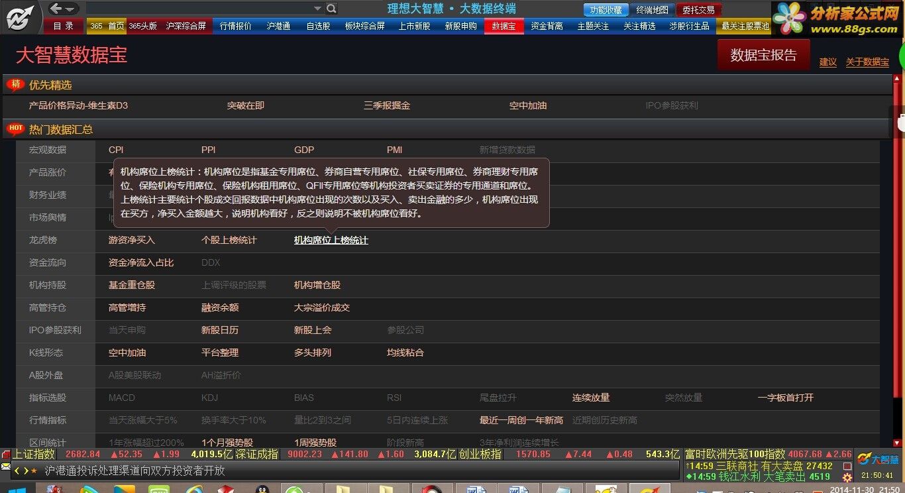This screenshot has height=493, width=905.
Task: Open the 沪港通 tab
Action: (x=278, y=26)
